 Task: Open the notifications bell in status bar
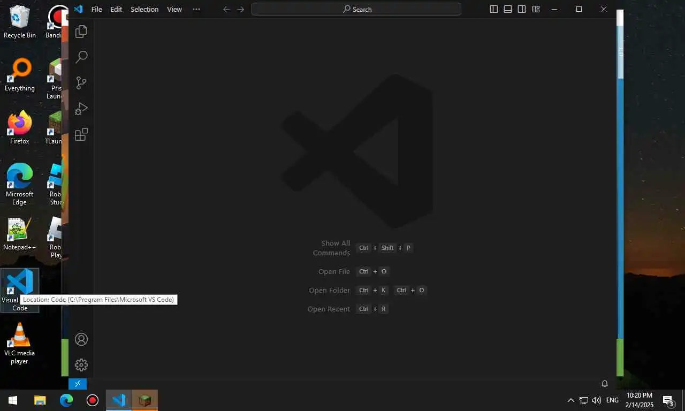tap(605, 384)
